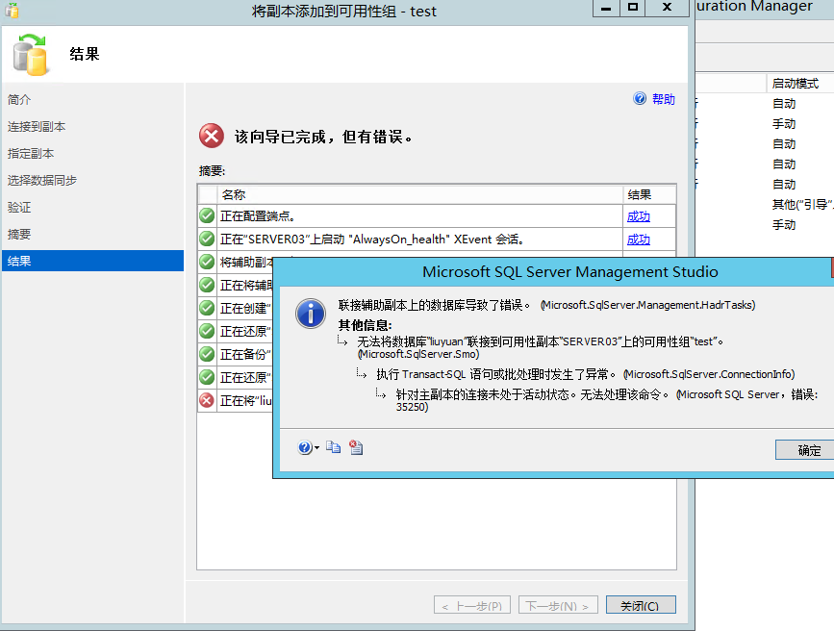Select the 正在配置端点。 row text
834x631 pixels.
(x=258, y=216)
